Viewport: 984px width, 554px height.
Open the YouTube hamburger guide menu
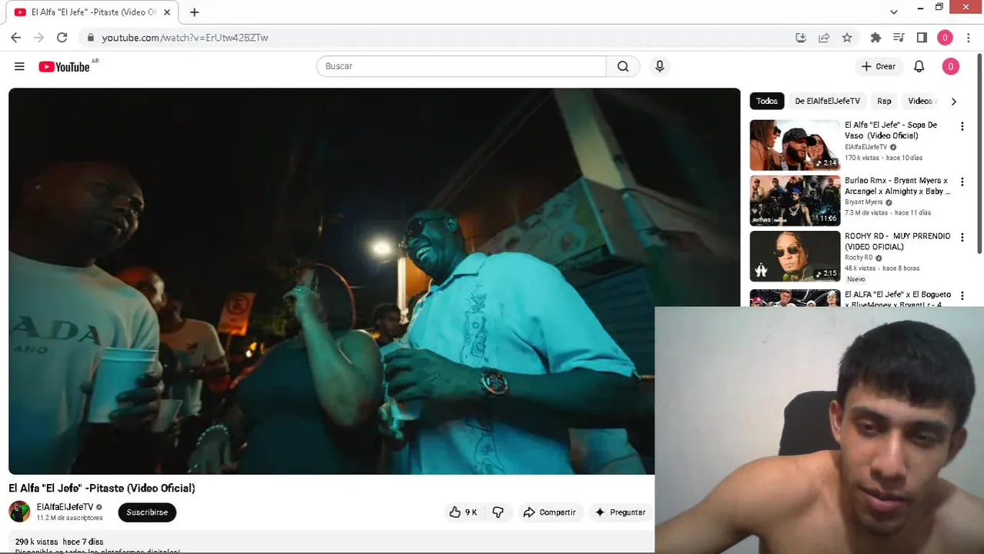[19, 67]
